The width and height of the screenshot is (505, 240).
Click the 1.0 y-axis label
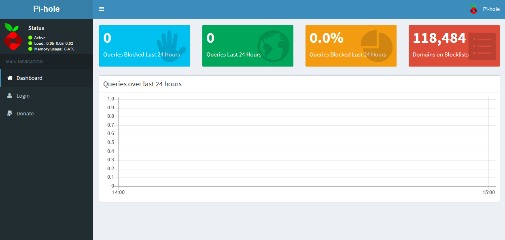click(110, 99)
